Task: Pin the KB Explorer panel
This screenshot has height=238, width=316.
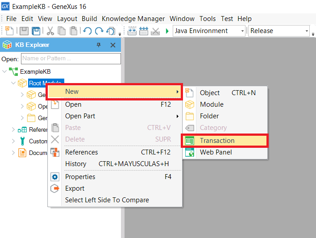Action: [x=99, y=45]
